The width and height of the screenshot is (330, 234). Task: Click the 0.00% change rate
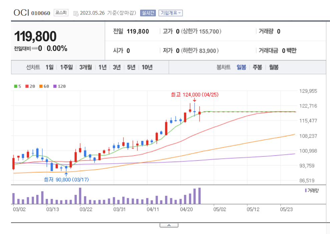pos(57,48)
